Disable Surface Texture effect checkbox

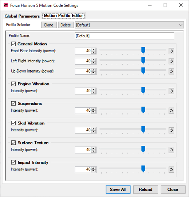click(13, 143)
